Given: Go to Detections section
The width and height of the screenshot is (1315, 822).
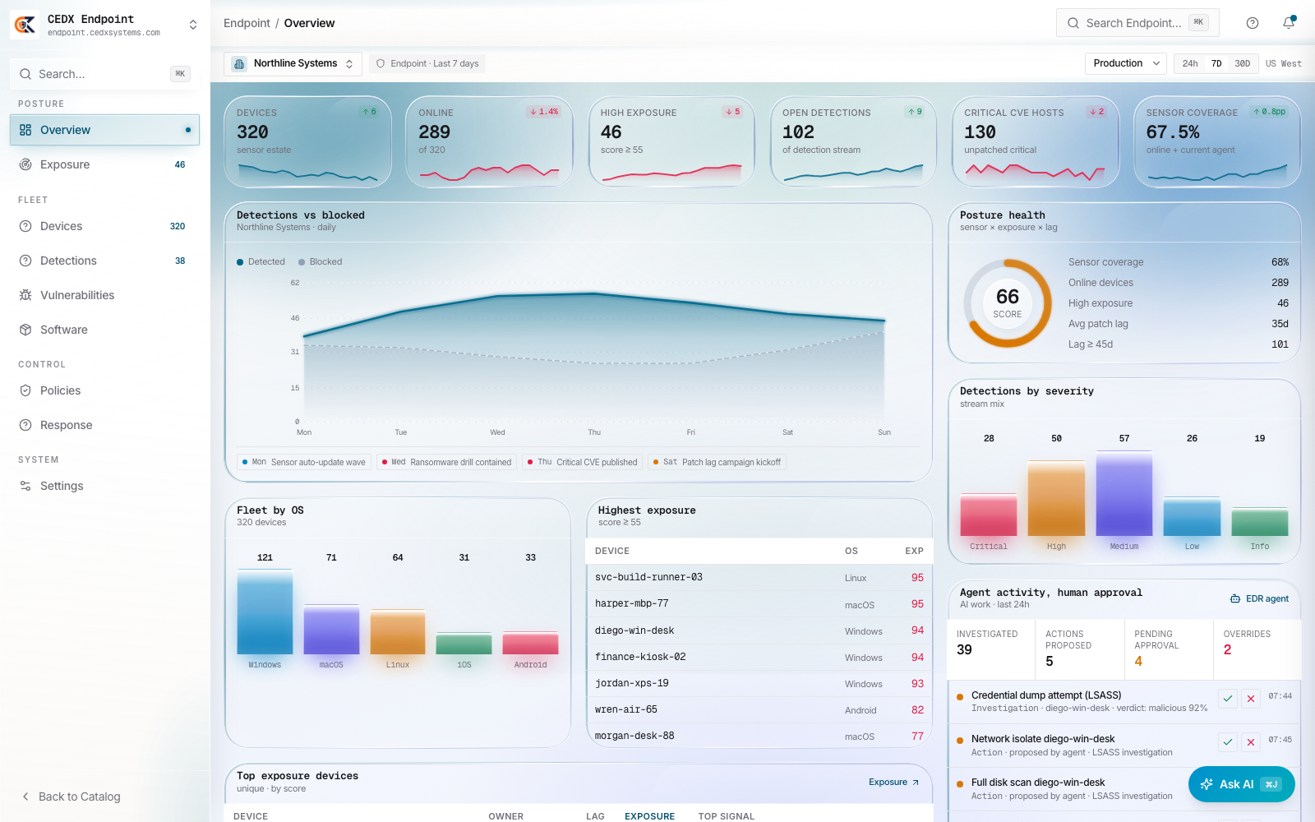Looking at the screenshot, I should point(104,261).
